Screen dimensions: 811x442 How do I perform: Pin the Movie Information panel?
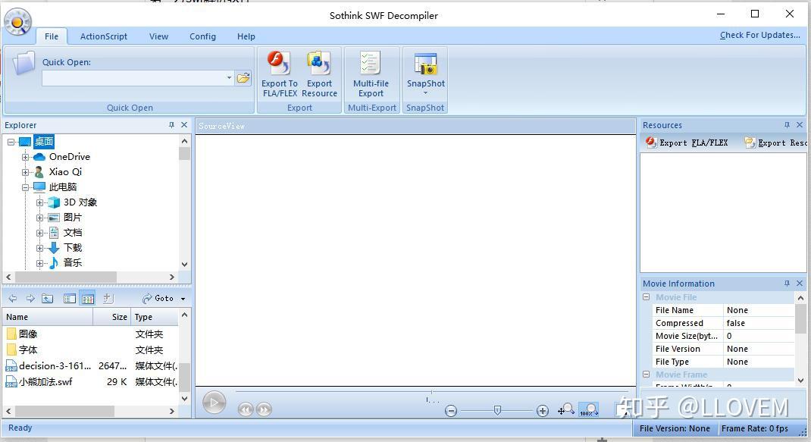[x=787, y=283]
